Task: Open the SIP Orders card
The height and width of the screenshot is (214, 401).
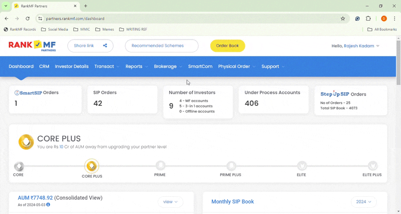Action: pos(122,99)
